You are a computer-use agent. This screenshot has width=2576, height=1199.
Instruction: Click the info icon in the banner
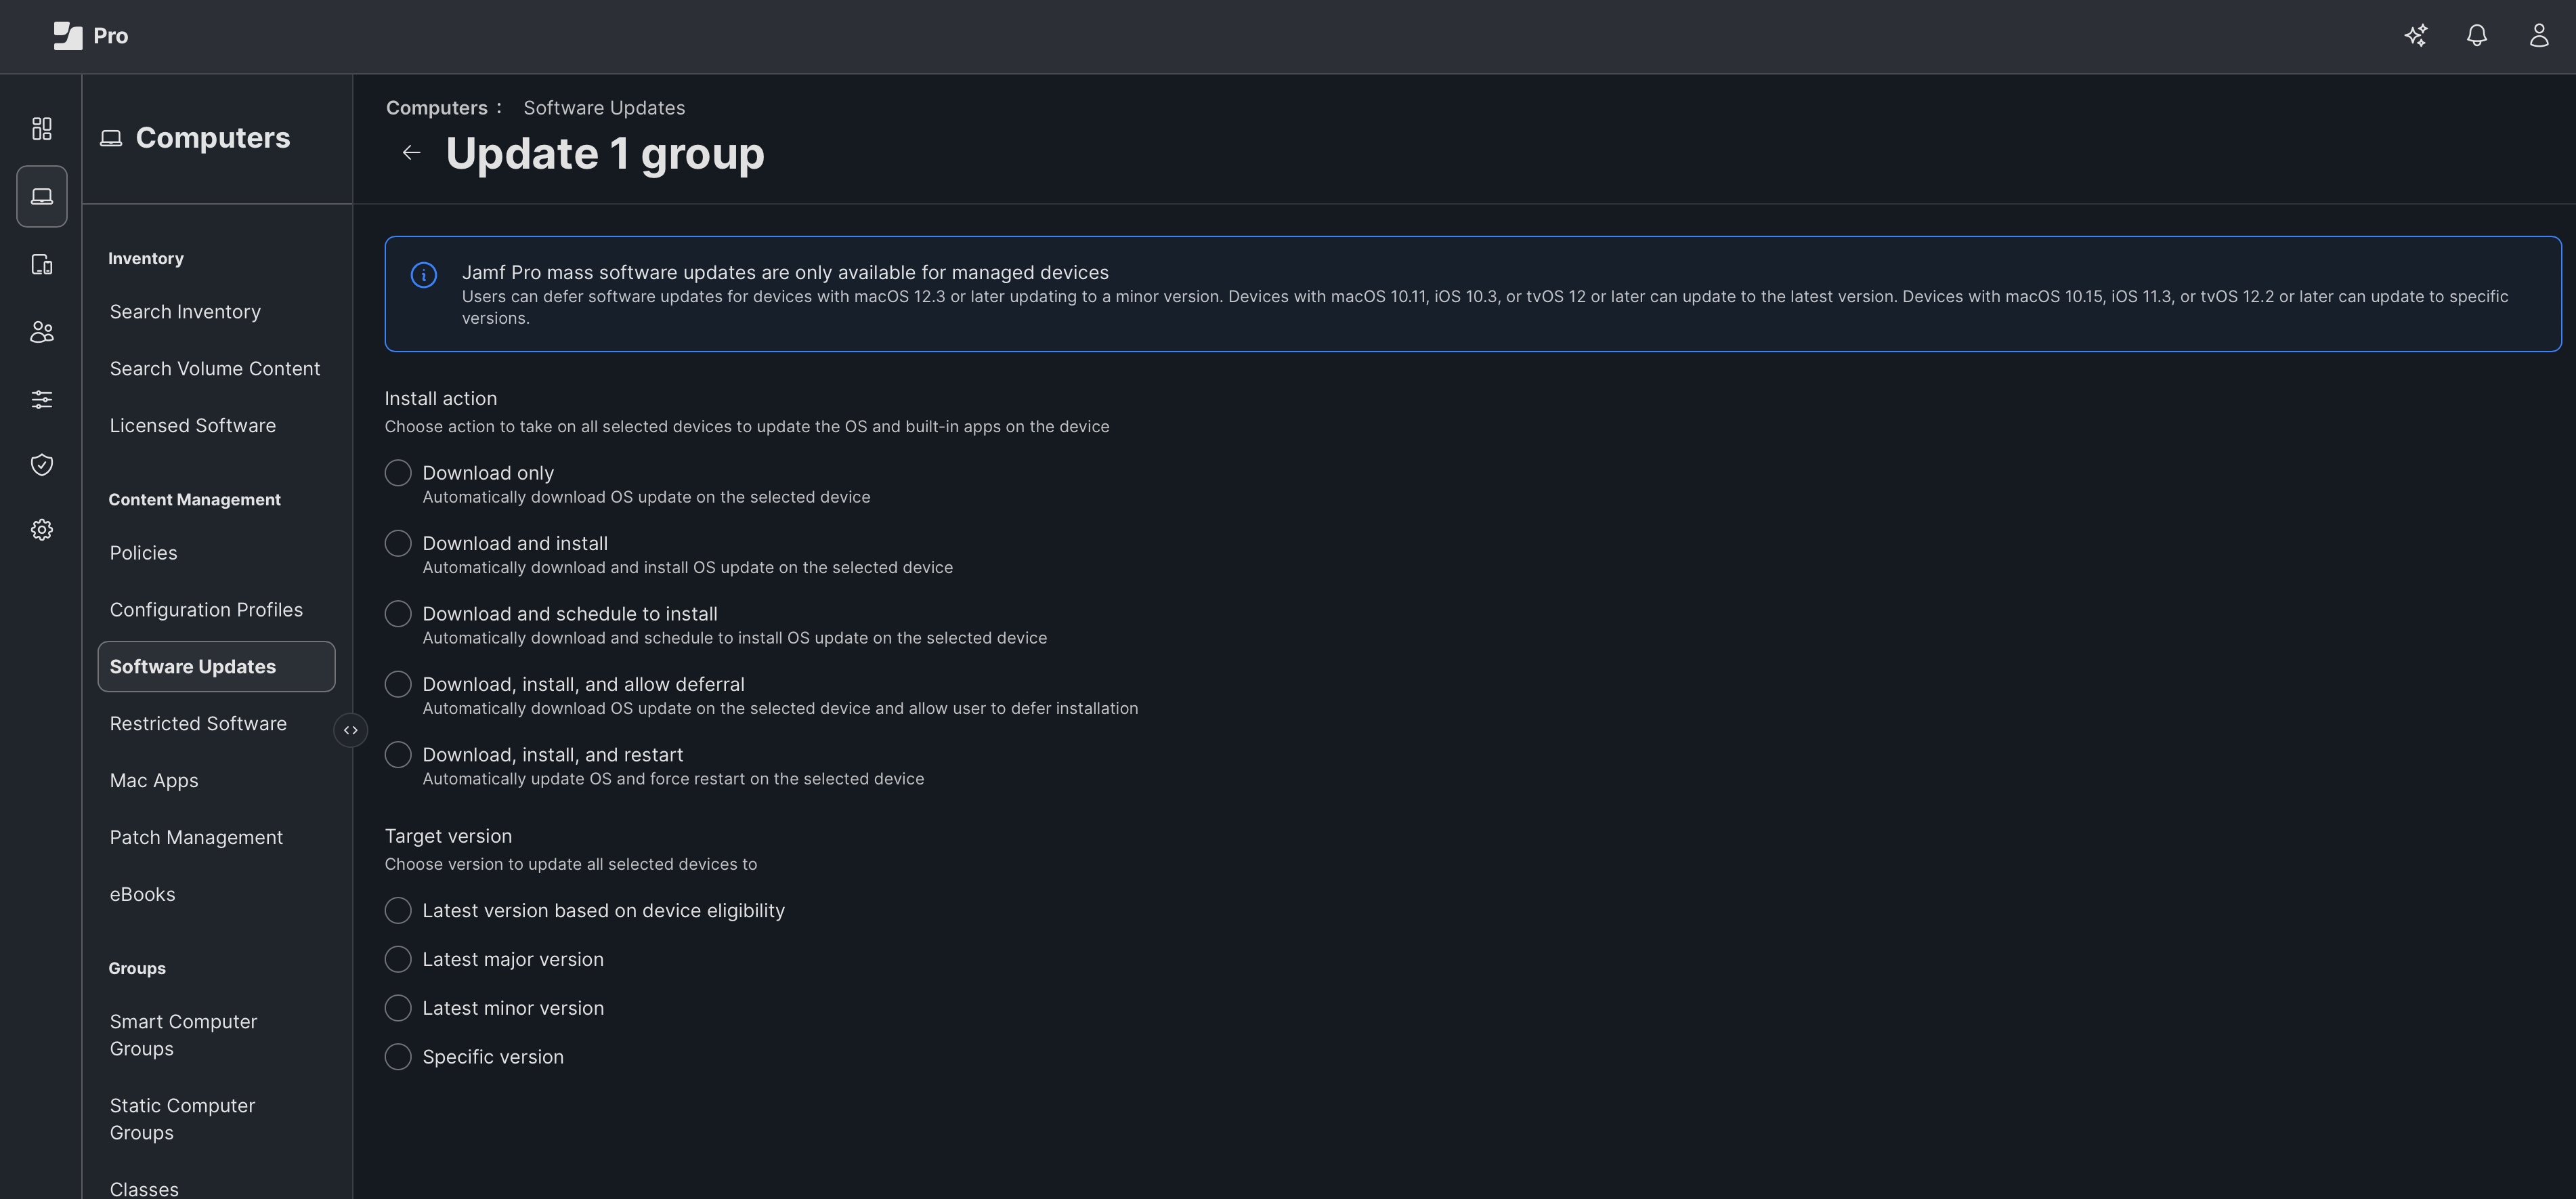[423, 275]
